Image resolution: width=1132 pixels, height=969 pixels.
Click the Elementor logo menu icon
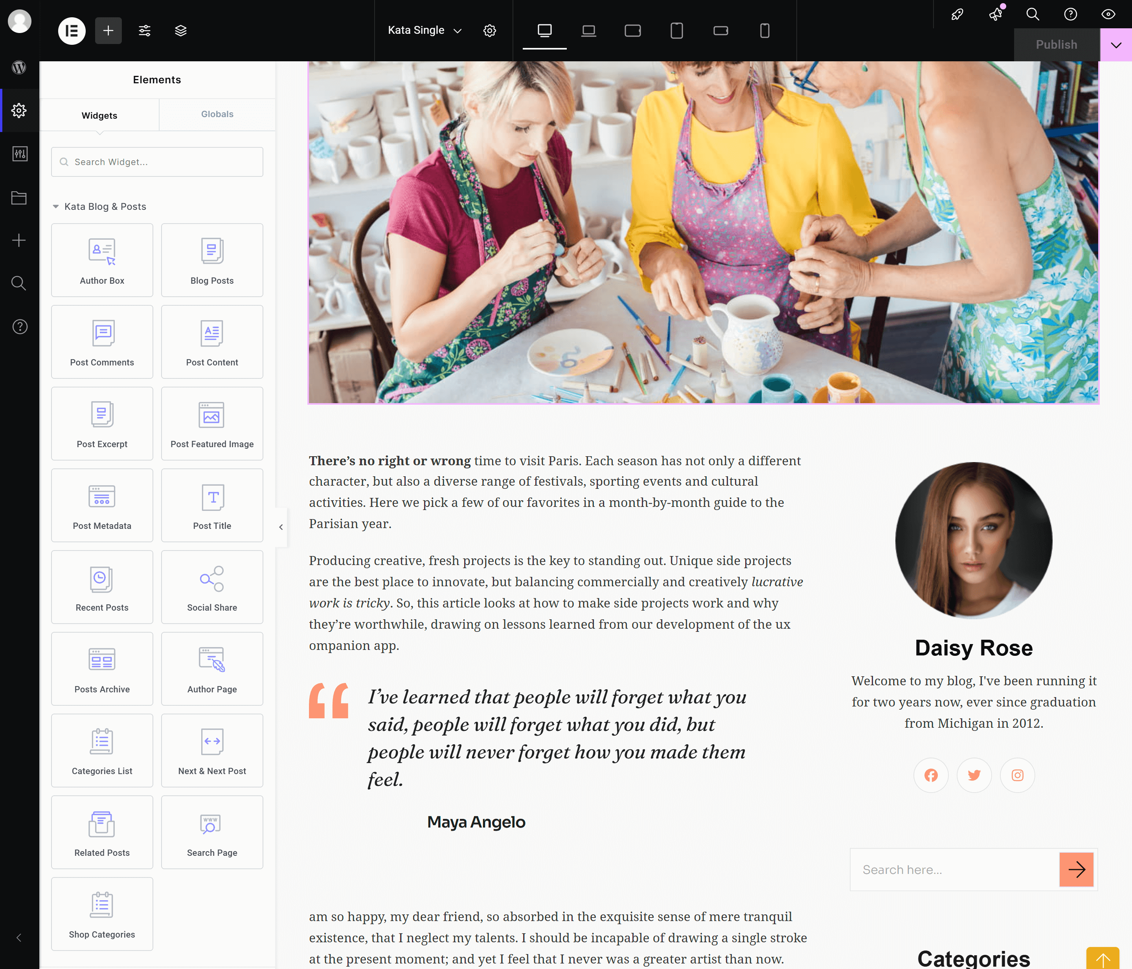click(72, 31)
